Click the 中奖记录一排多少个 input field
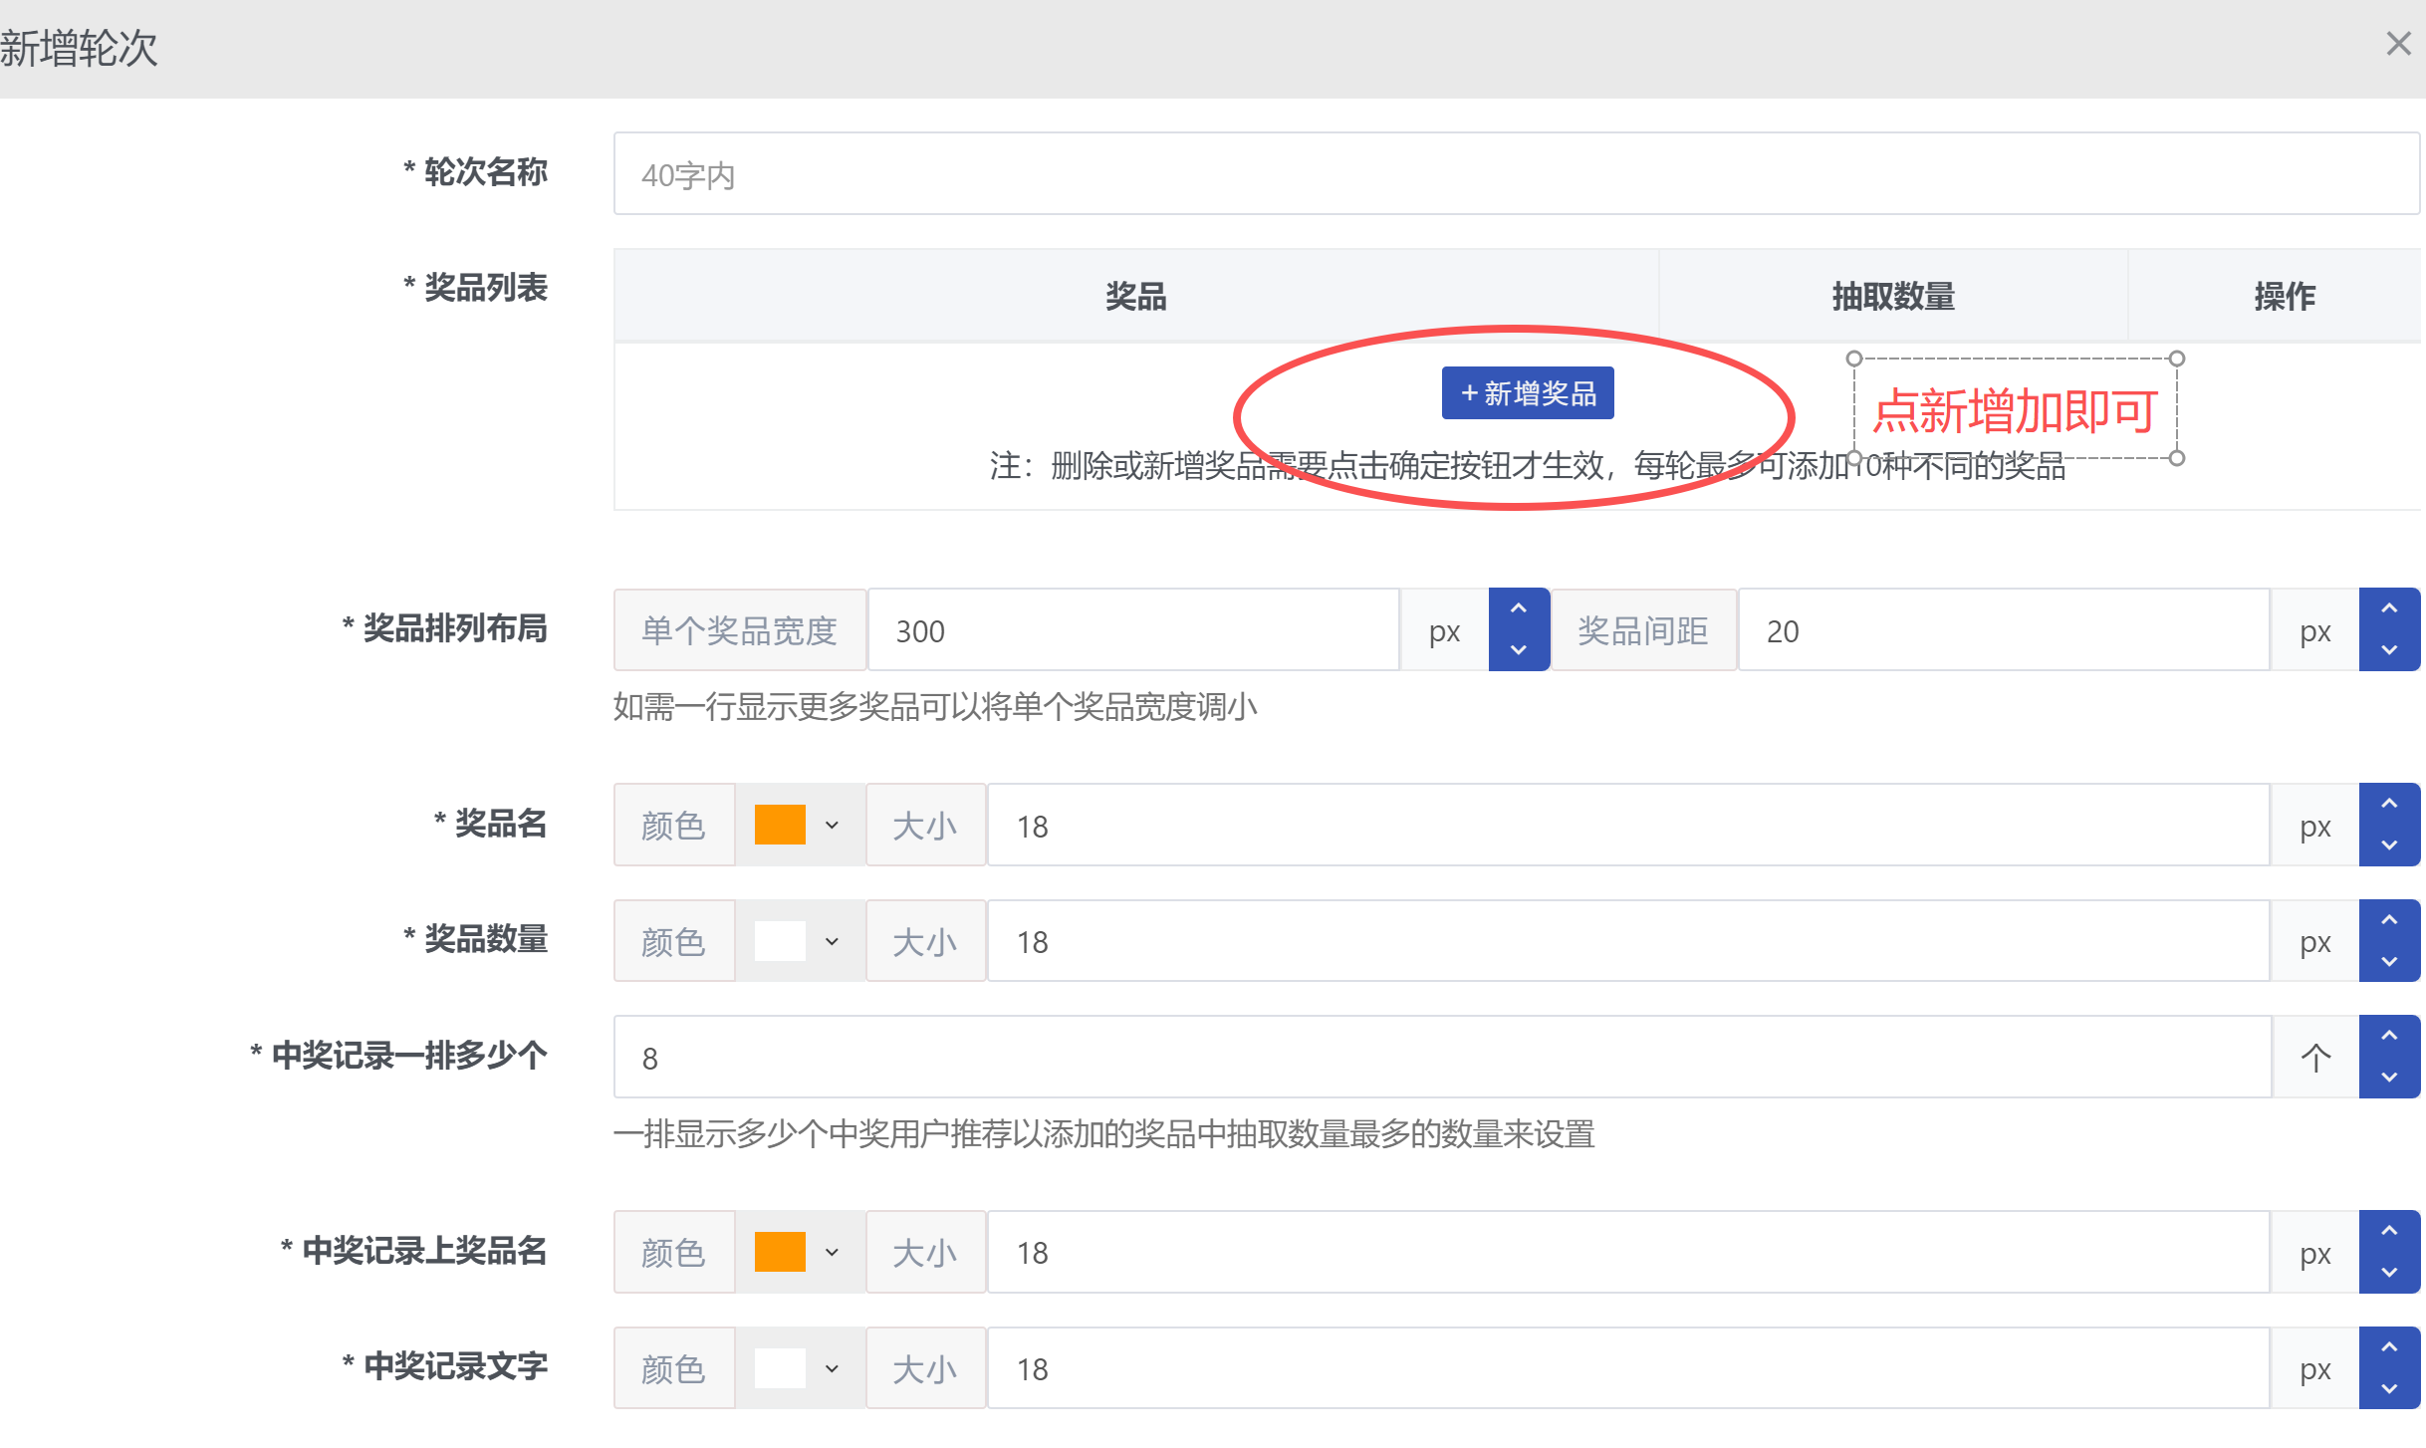 [x=1441, y=1058]
